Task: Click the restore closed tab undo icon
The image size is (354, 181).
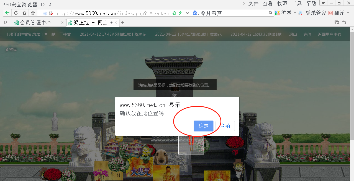Action: (344, 22)
